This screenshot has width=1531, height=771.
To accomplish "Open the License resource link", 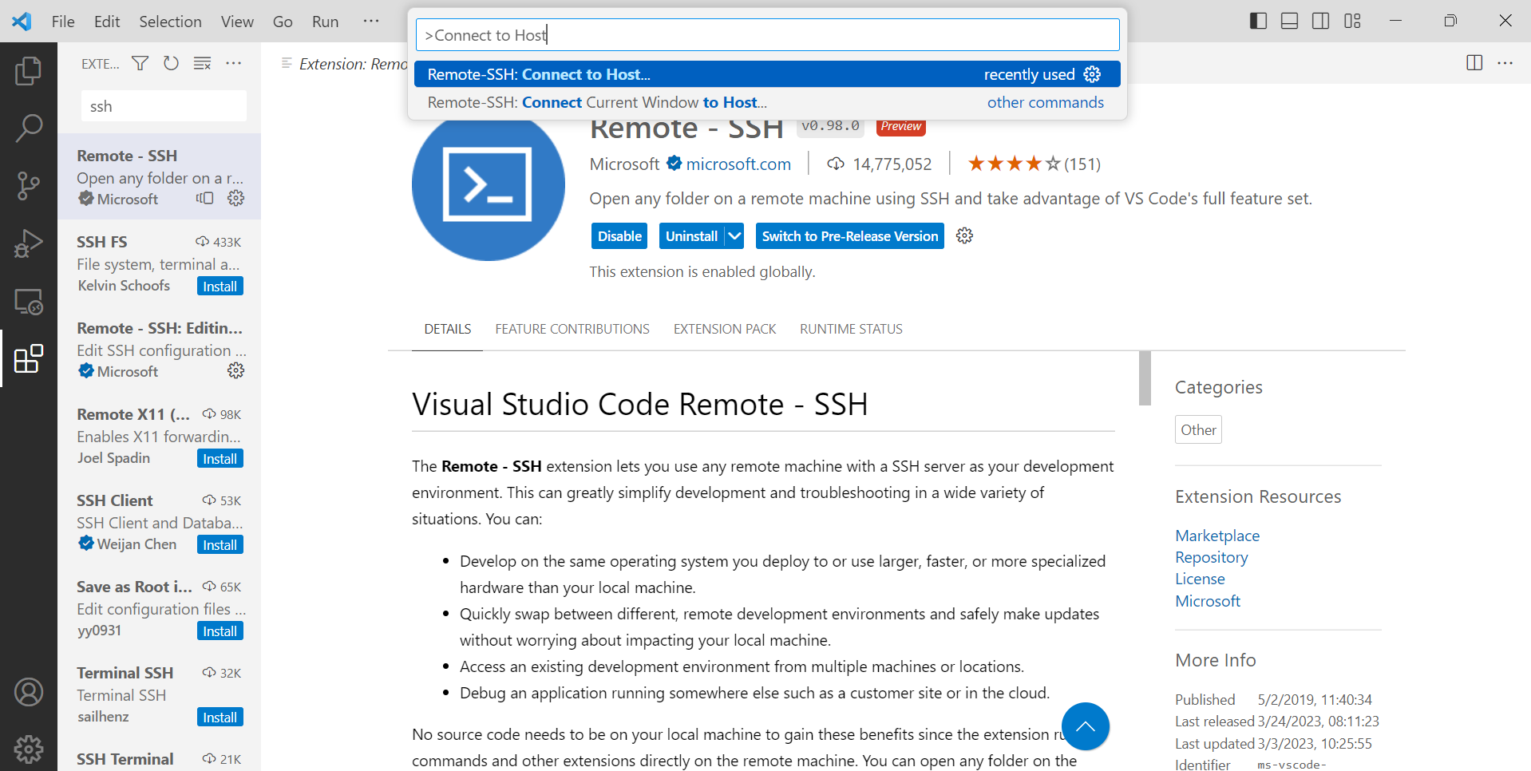I will click(1200, 579).
